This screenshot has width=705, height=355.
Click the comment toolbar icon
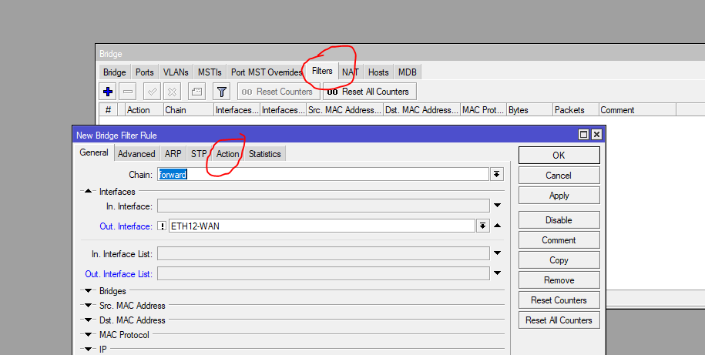(196, 92)
